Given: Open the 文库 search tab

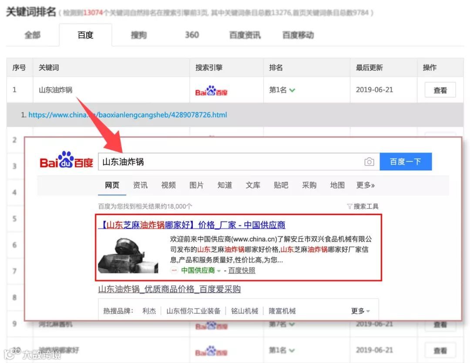Looking at the screenshot, I should [253, 185].
